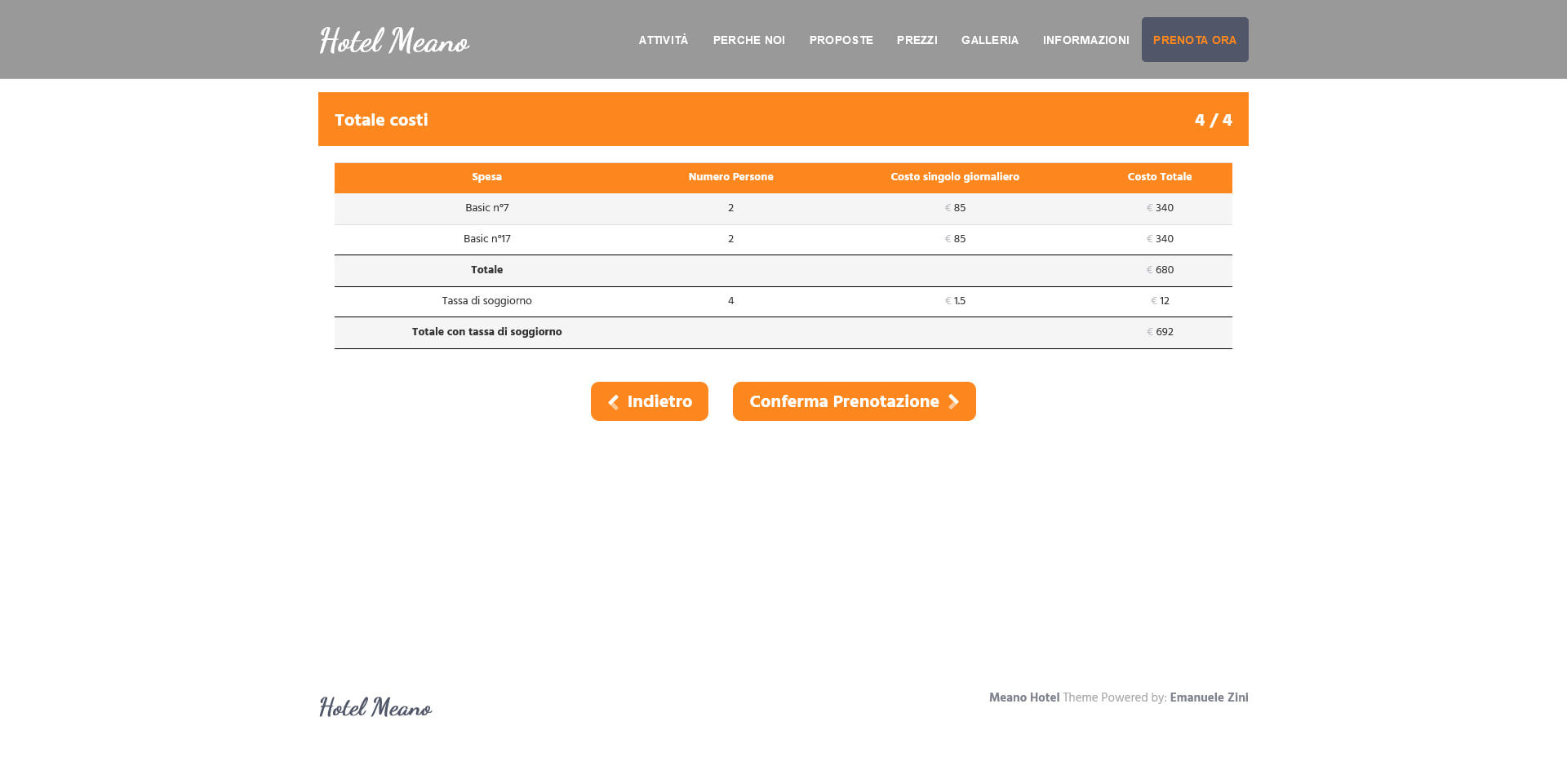
Task: Click the Hotel Meano footer logo
Action: point(375,706)
